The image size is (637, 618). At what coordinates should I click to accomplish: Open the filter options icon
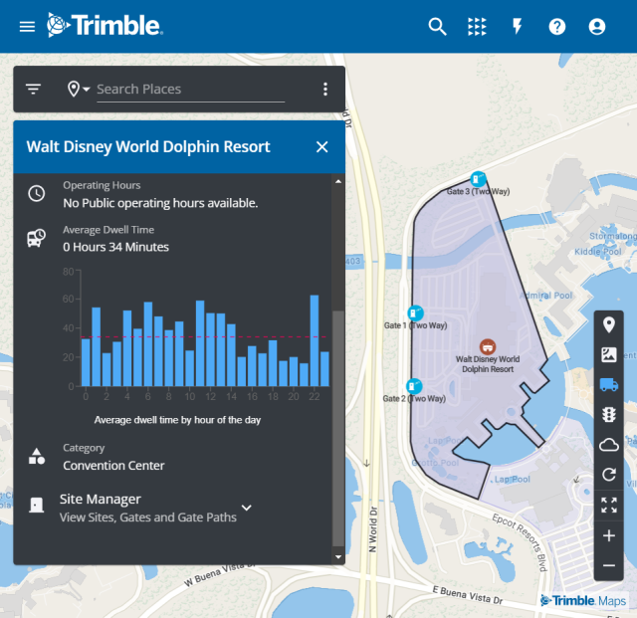pyautogui.click(x=33, y=89)
